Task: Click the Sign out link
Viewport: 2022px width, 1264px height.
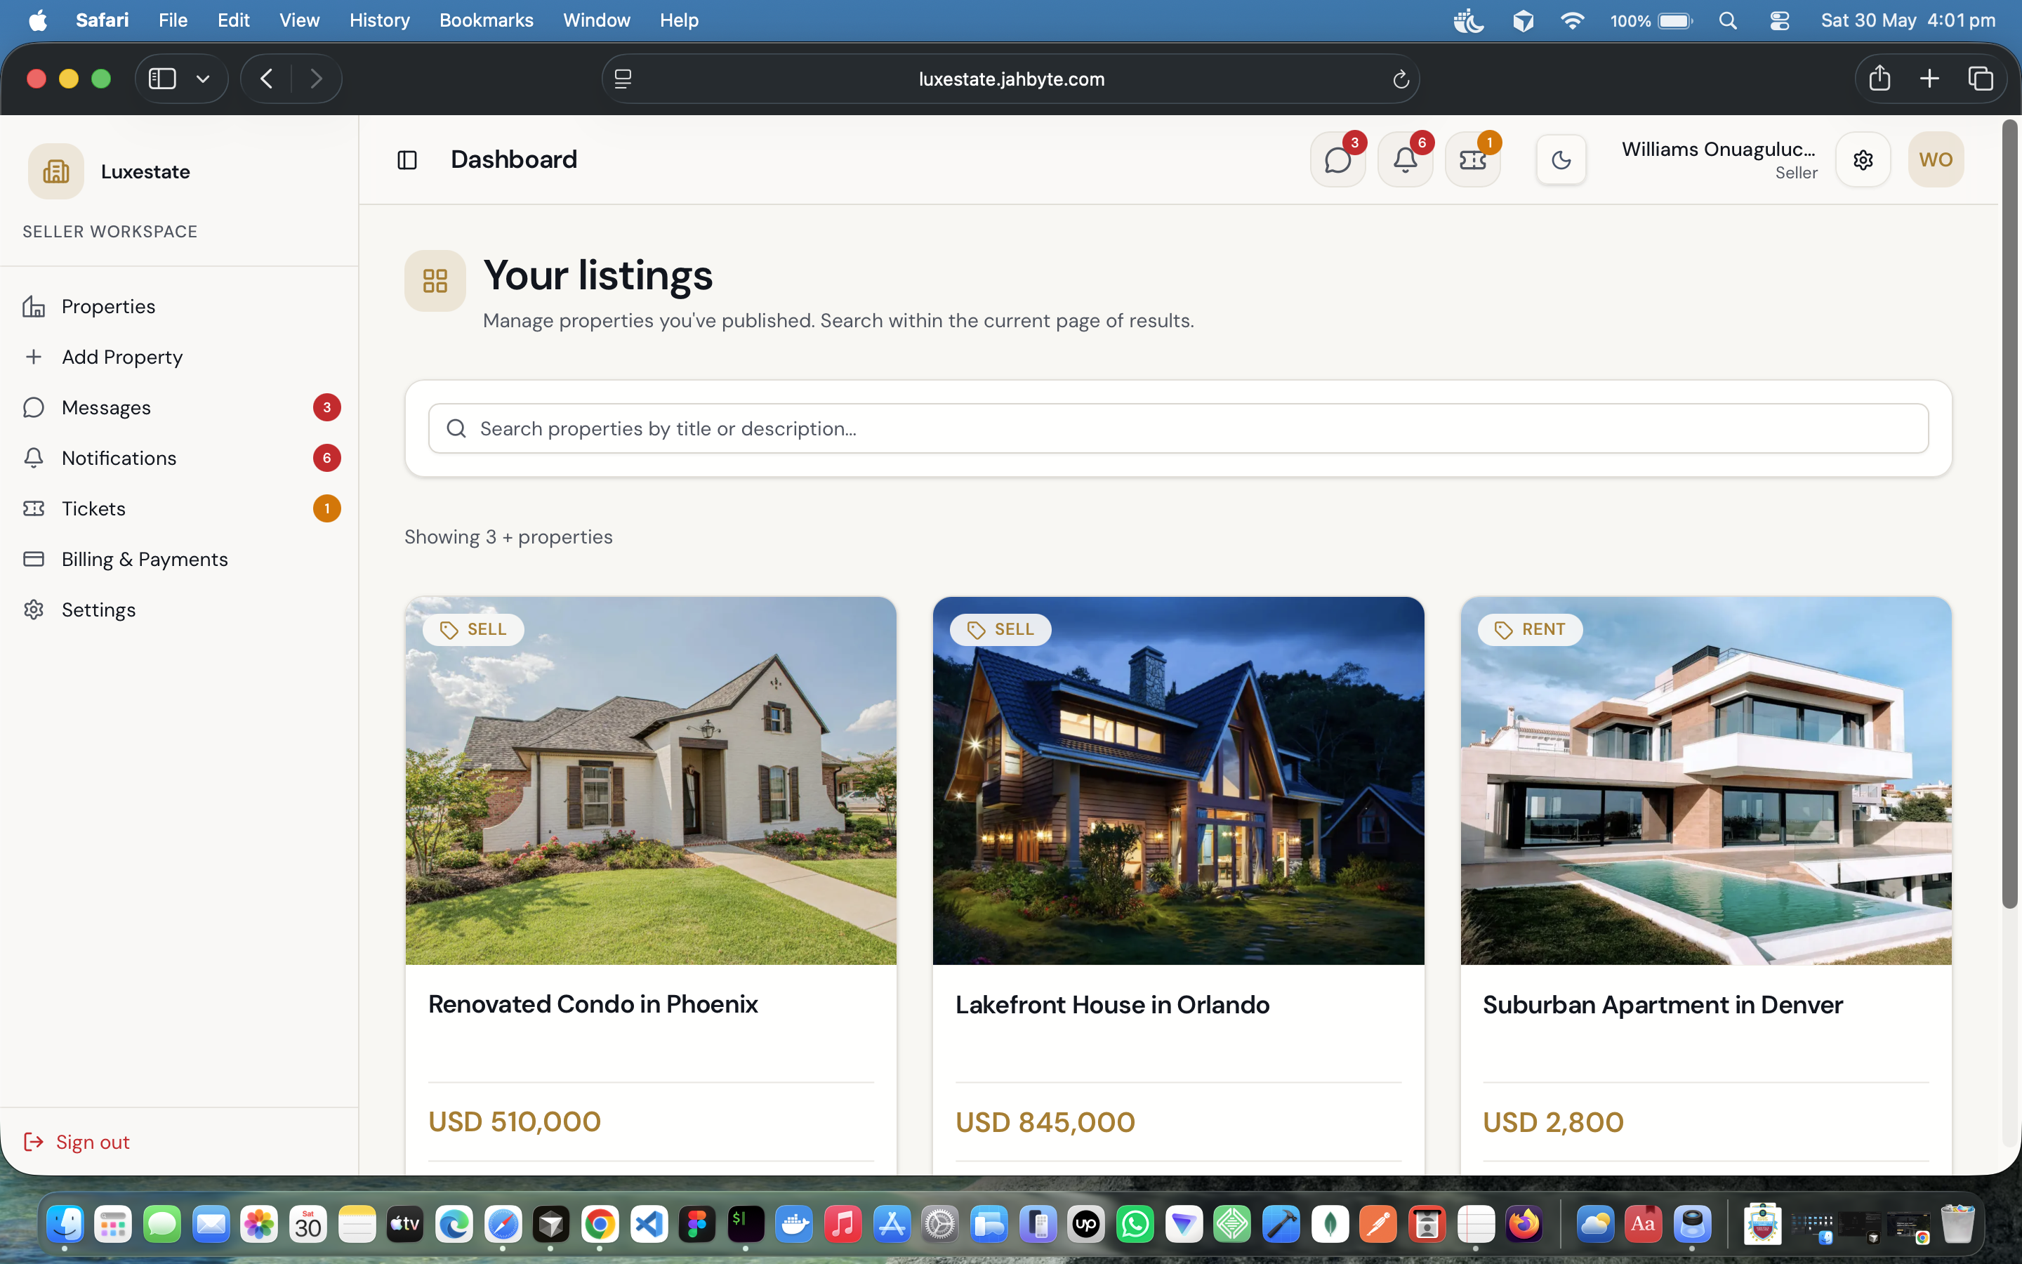Action: 77,1142
